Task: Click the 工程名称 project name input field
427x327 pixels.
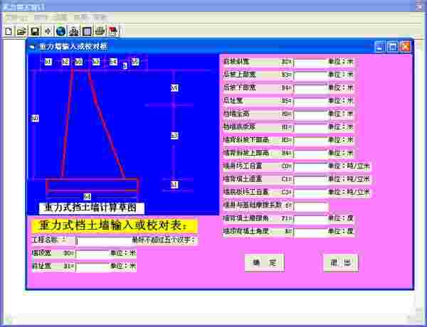Action: [x=103, y=240]
